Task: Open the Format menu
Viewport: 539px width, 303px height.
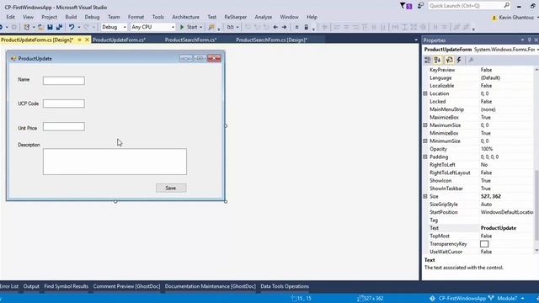Action: point(136,17)
